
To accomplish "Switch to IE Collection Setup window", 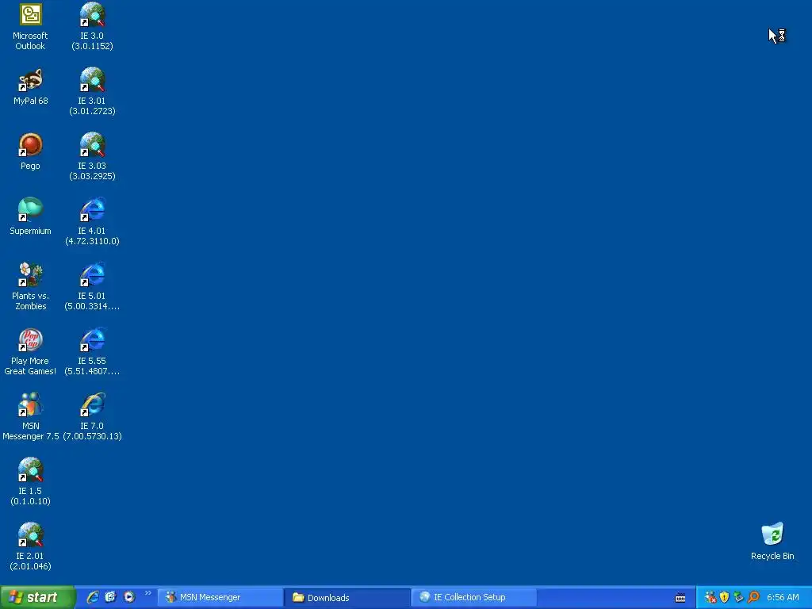I will (474, 598).
